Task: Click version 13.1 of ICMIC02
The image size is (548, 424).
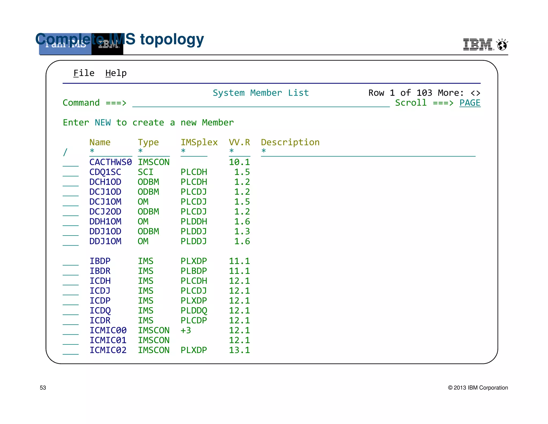Action: pyautogui.click(x=239, y=350)
